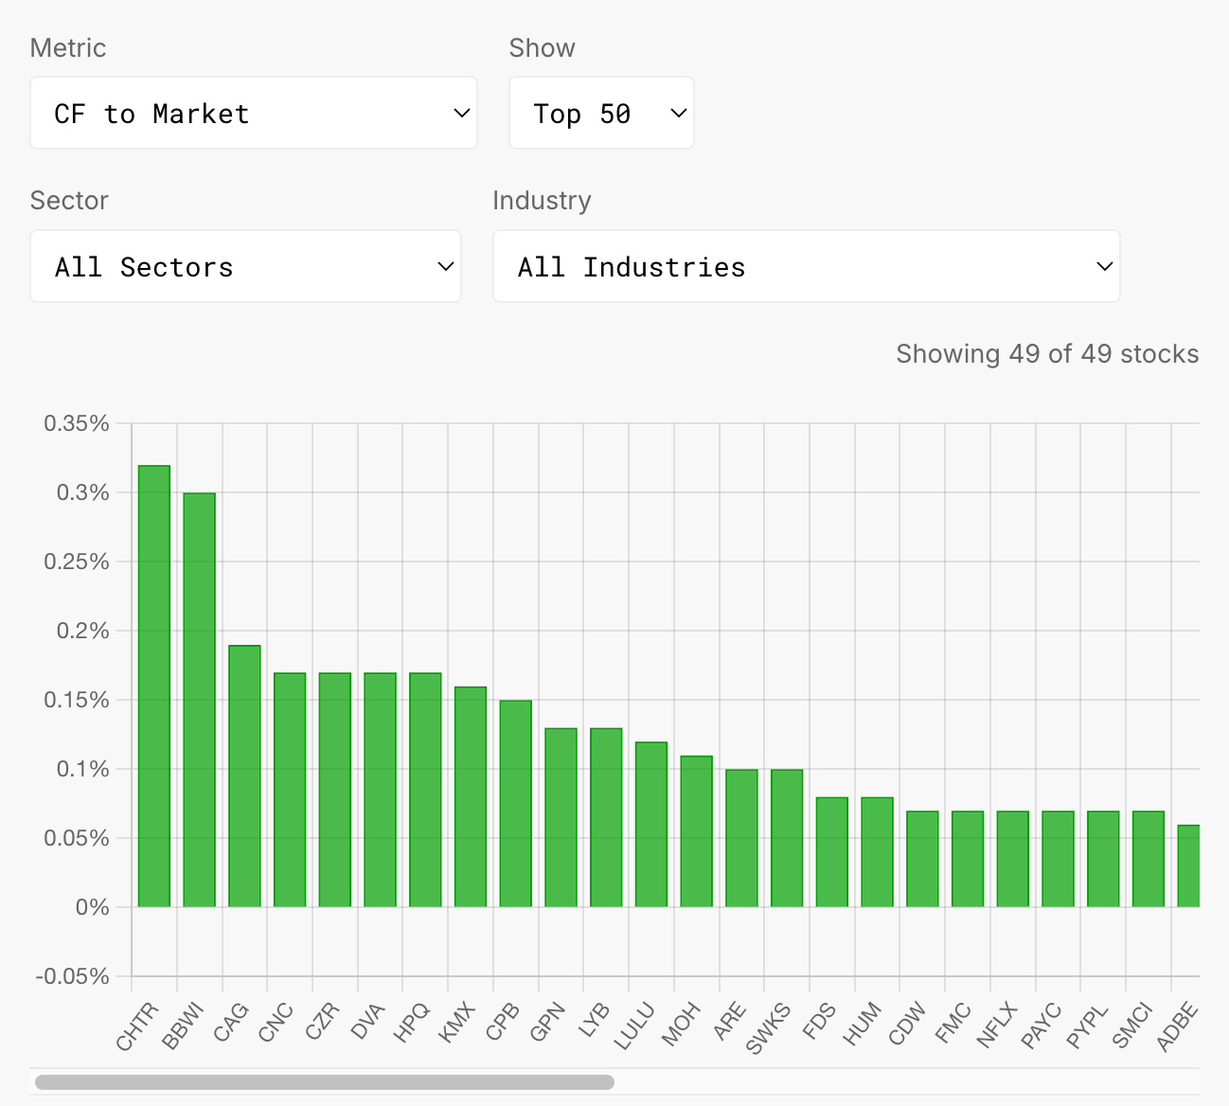The width and height of the screenshot is (1229, 1106).
Task: Click the NFLX bar
Action: (1013, 859)
